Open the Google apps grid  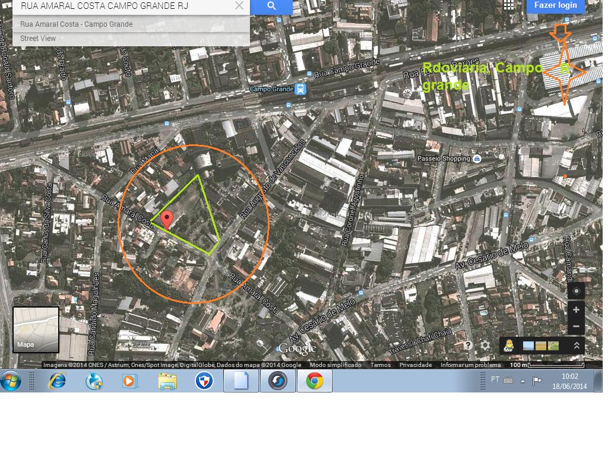pyautogui.click(x=509, y=5)
